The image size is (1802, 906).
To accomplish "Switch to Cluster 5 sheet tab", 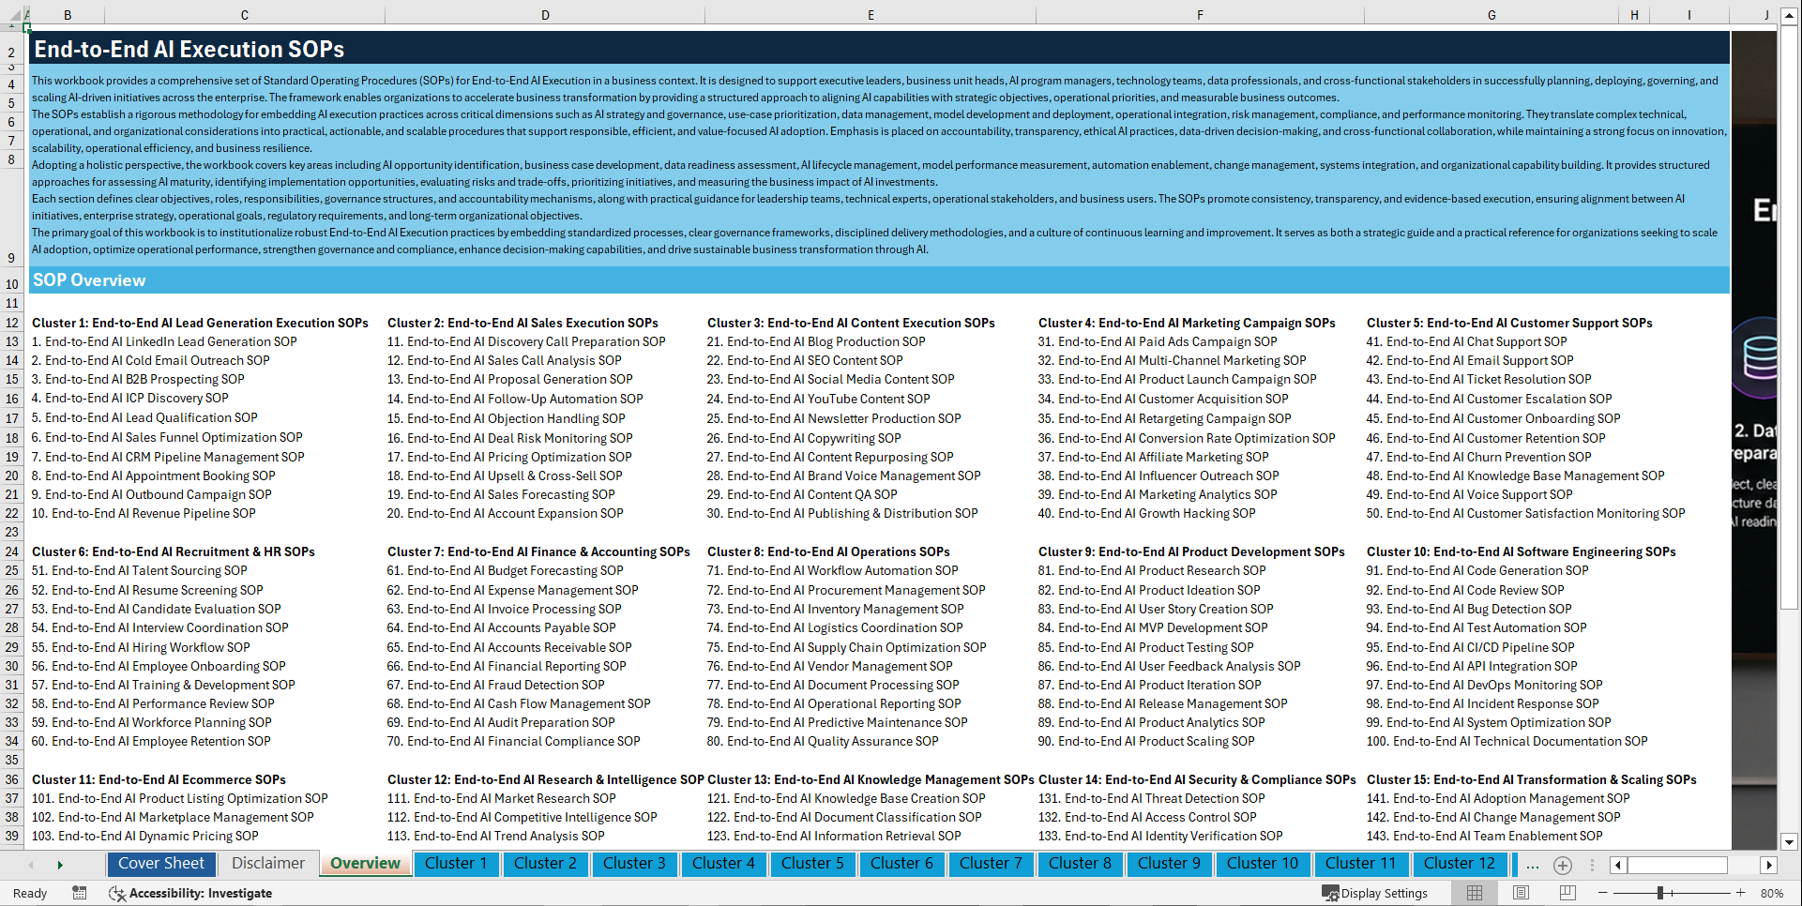I will pos(812,864).
